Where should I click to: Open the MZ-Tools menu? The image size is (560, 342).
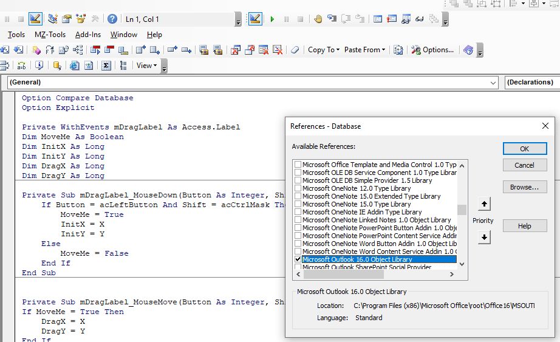coord(50,35)
